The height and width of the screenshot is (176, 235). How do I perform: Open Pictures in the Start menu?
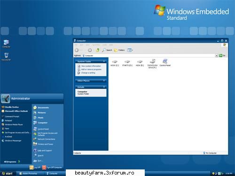39,113
